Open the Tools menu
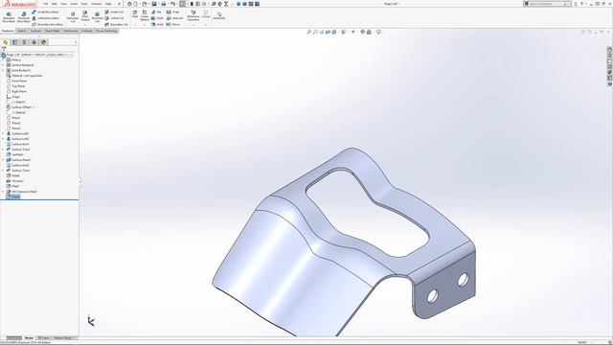Image resolution: width=613 pixels, height=345 pixels. (x=84, y=4)
